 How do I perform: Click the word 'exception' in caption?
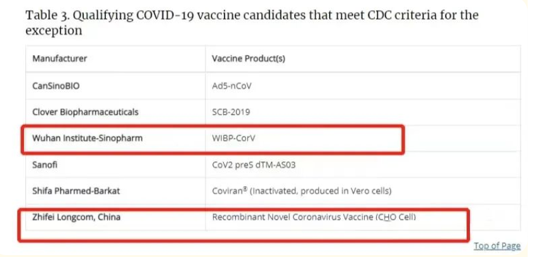[54, 30]
